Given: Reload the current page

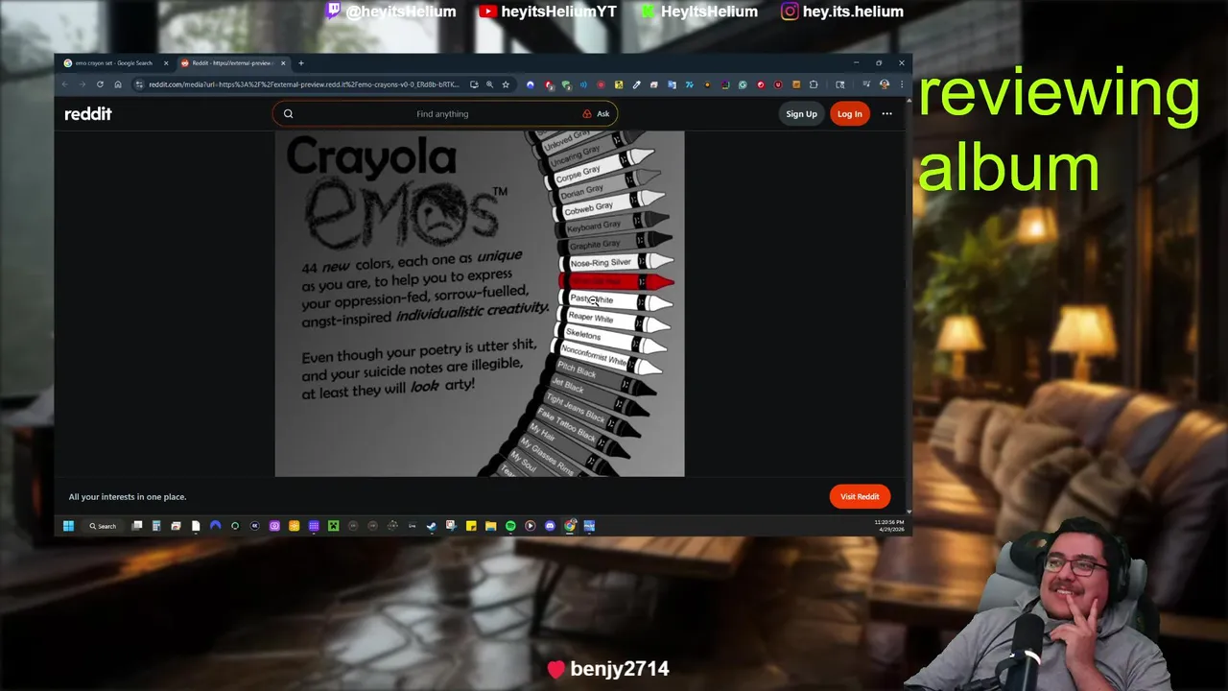Looking at the screenshot, I should [x=100, y=84].
